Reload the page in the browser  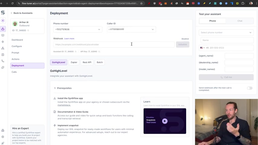(12, 3)
